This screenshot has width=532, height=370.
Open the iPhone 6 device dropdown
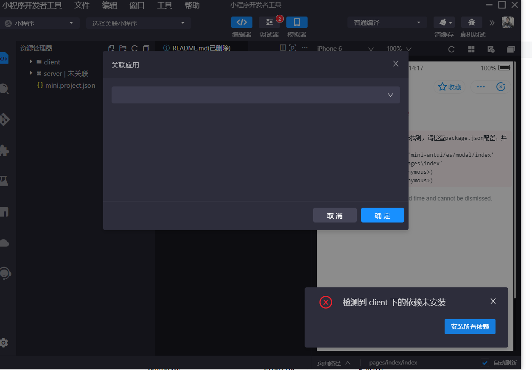tap(345, 49)
